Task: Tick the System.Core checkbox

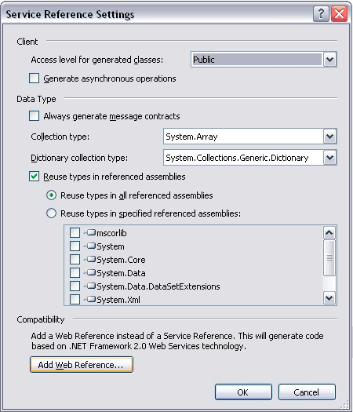Action: tap(75, 259)
